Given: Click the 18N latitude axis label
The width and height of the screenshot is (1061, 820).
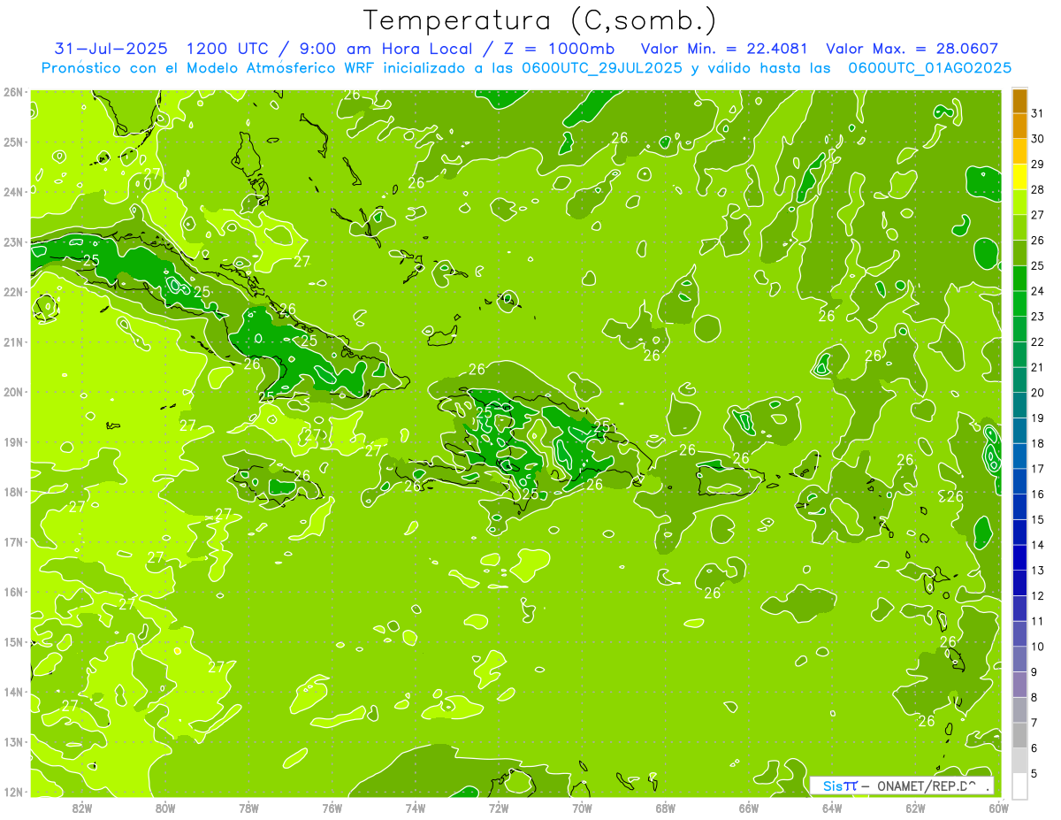Looking at the screenshot, I should (12, 492).
